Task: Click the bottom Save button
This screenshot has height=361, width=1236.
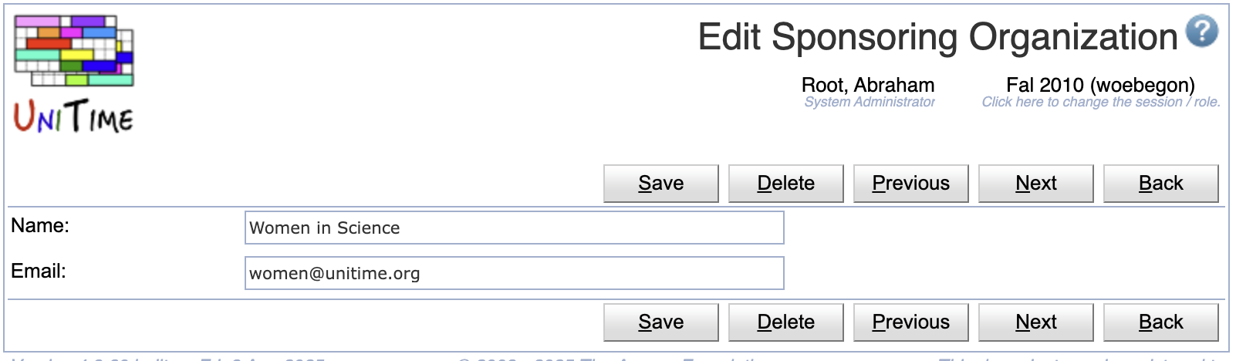Action: point(661,322)
